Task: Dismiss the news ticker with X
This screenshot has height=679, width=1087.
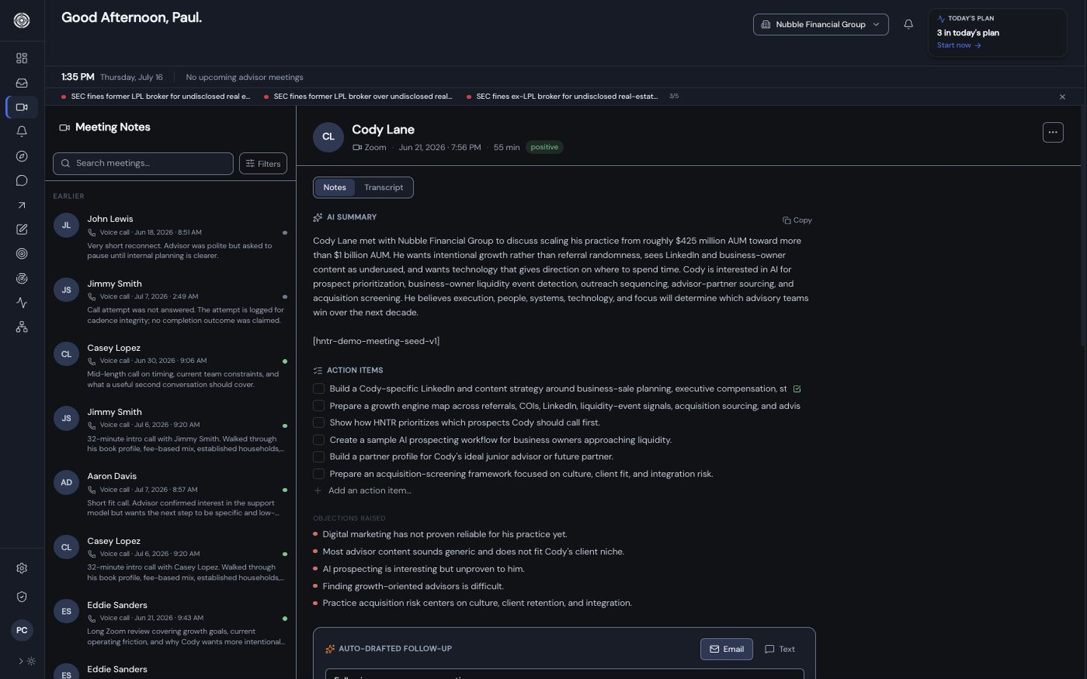Action: point(1062,97)
